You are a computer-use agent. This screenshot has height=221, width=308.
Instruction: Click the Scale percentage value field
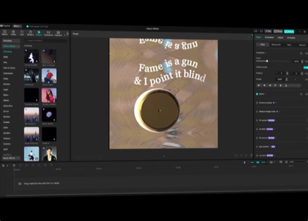point(296,62)
